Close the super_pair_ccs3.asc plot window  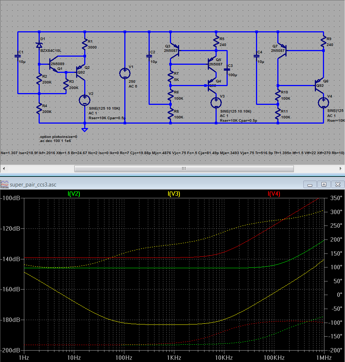338,184
